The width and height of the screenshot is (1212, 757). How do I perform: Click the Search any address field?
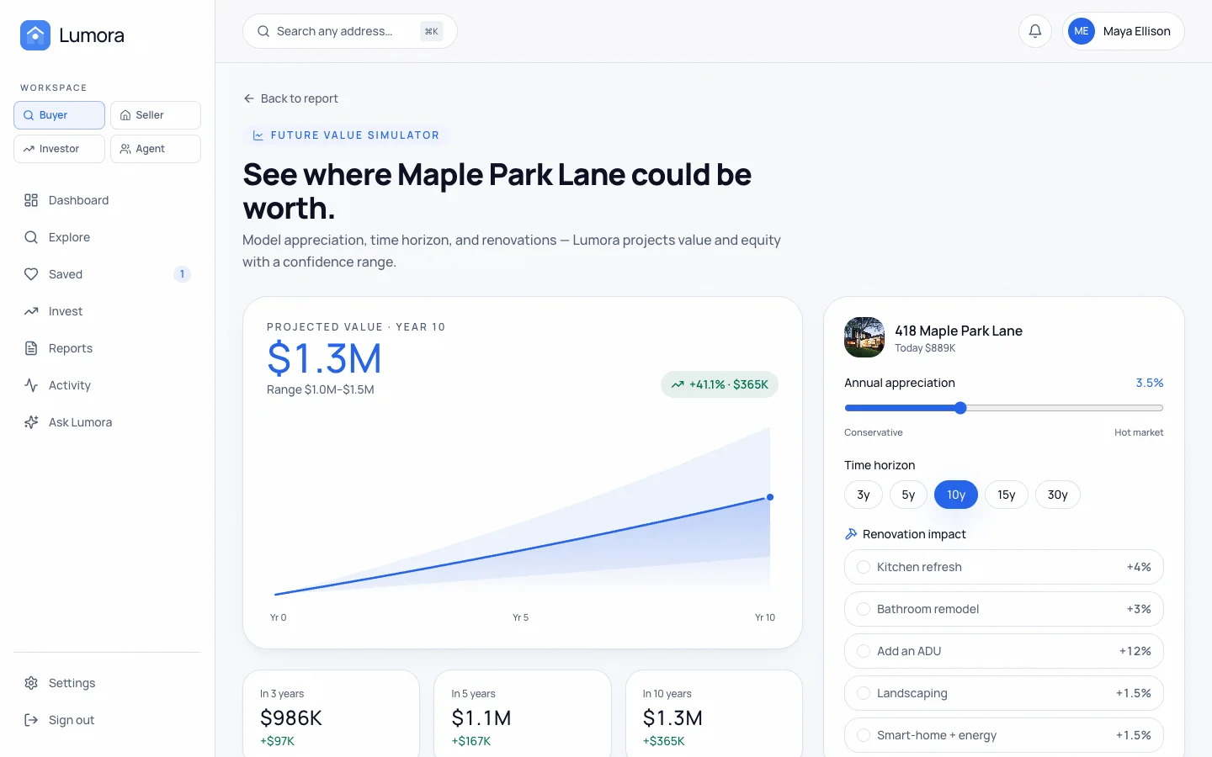pyautogui.click(x=350, y=31)
